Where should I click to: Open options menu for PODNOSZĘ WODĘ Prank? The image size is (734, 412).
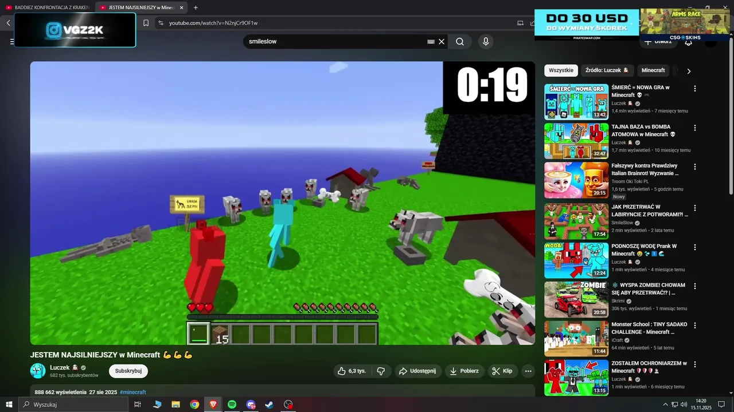695,247
